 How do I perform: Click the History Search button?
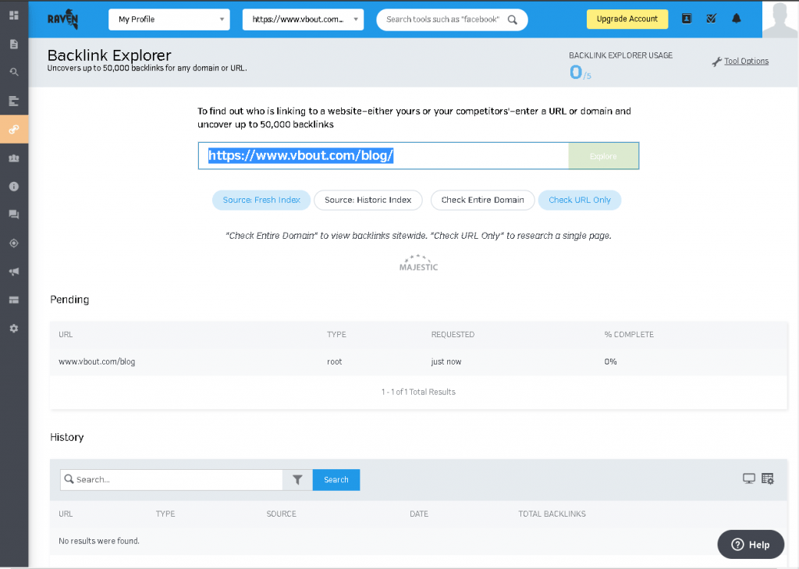pos(336,480)
